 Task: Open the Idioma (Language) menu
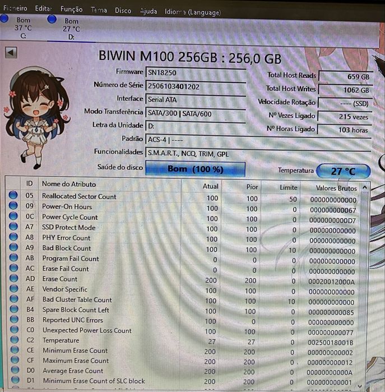point(193,12)
